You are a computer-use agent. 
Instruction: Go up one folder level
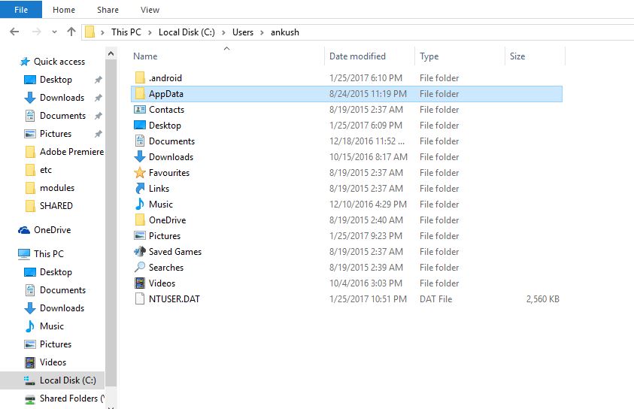(71, 32)
